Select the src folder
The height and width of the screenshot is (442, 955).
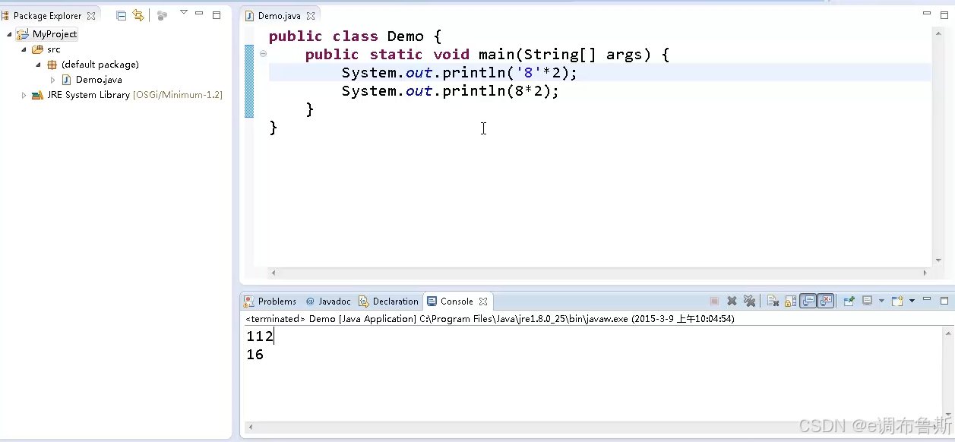(53, 49)
